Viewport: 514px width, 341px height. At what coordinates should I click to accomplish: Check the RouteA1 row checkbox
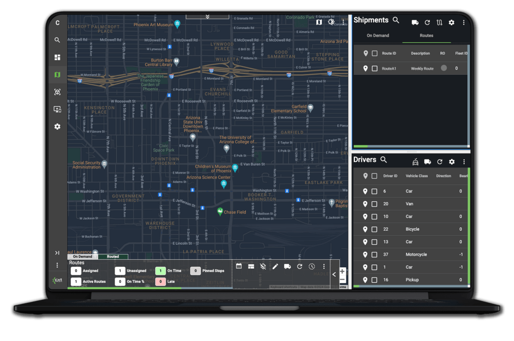click(375, 68)
